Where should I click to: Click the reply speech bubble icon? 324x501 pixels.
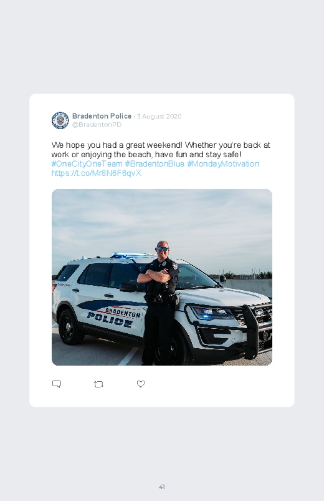pyautogui.click(x=57, y=384)
